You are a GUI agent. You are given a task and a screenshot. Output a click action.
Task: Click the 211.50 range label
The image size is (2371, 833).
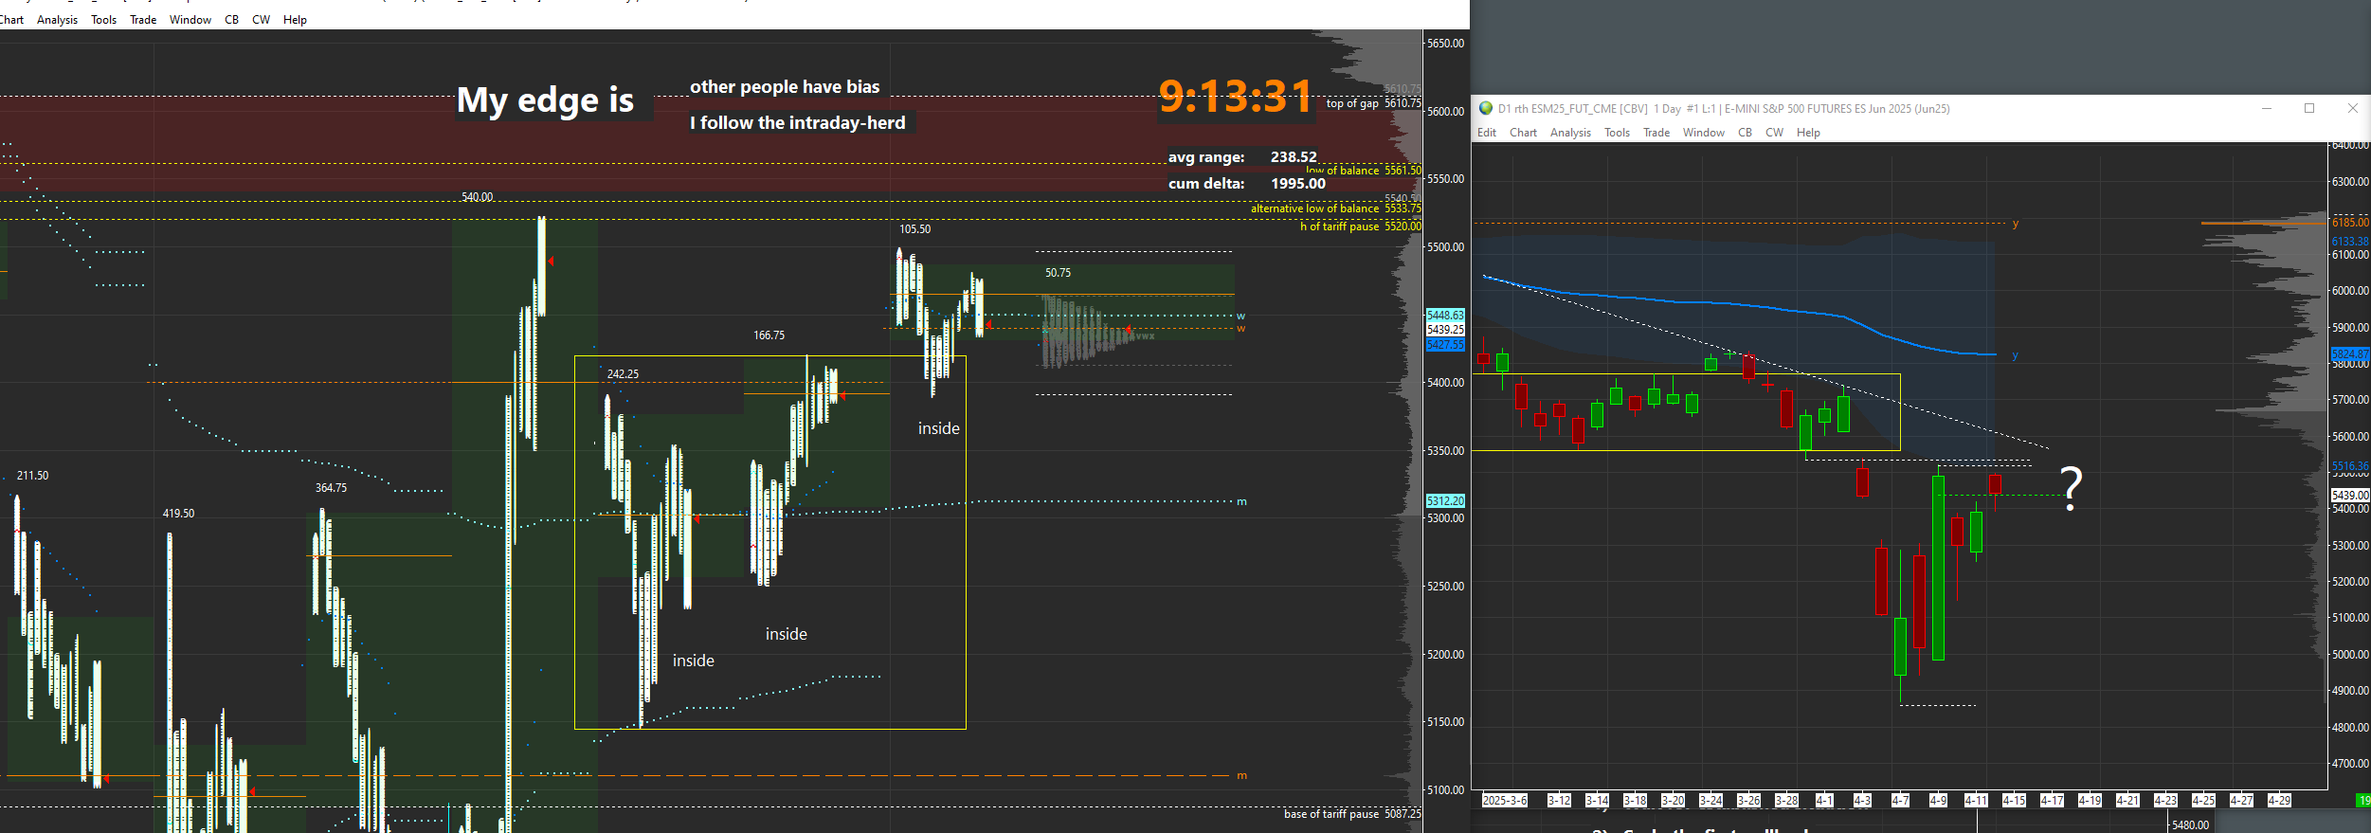(33, 476)
